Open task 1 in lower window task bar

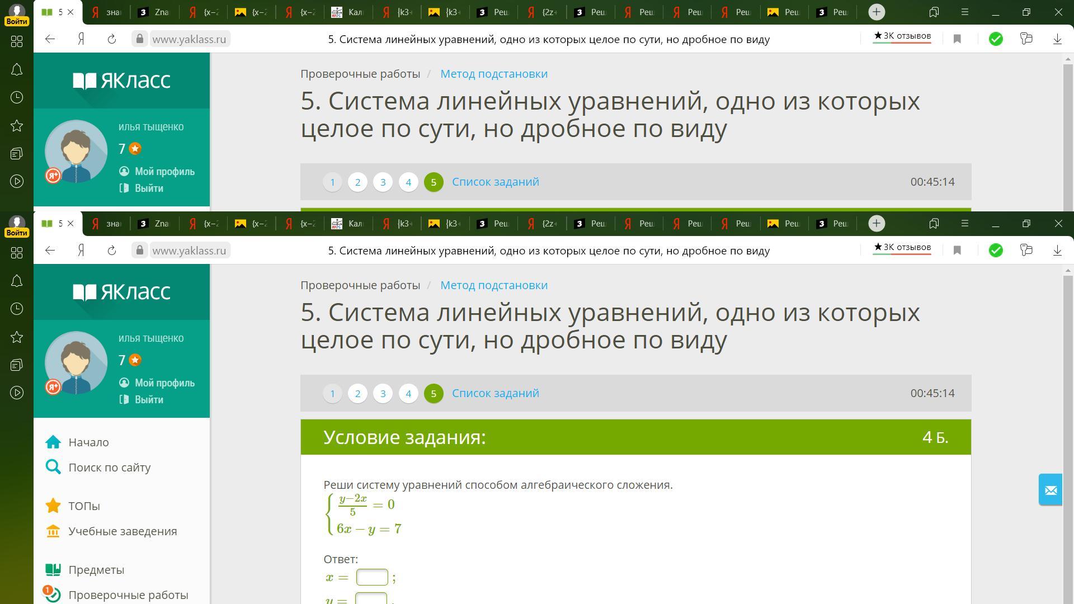click(x=332, y=394)
